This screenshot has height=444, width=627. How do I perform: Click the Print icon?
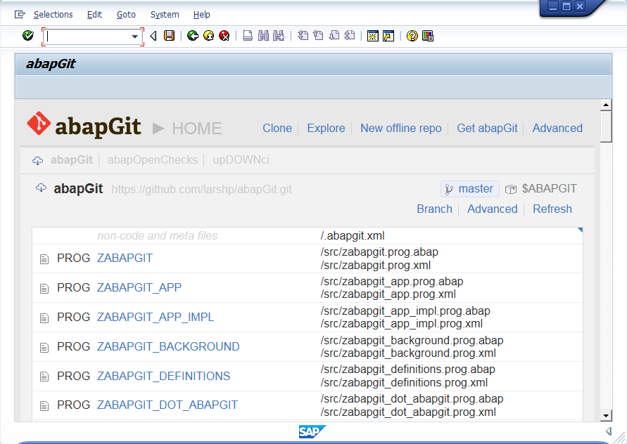click(248, 36)
